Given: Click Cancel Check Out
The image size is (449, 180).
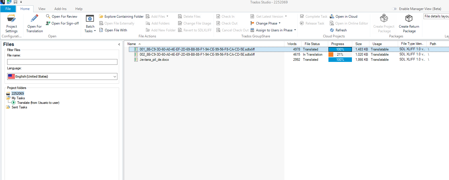Looking at the screenshot, I should pyautogui.click(x=232, y=30).
